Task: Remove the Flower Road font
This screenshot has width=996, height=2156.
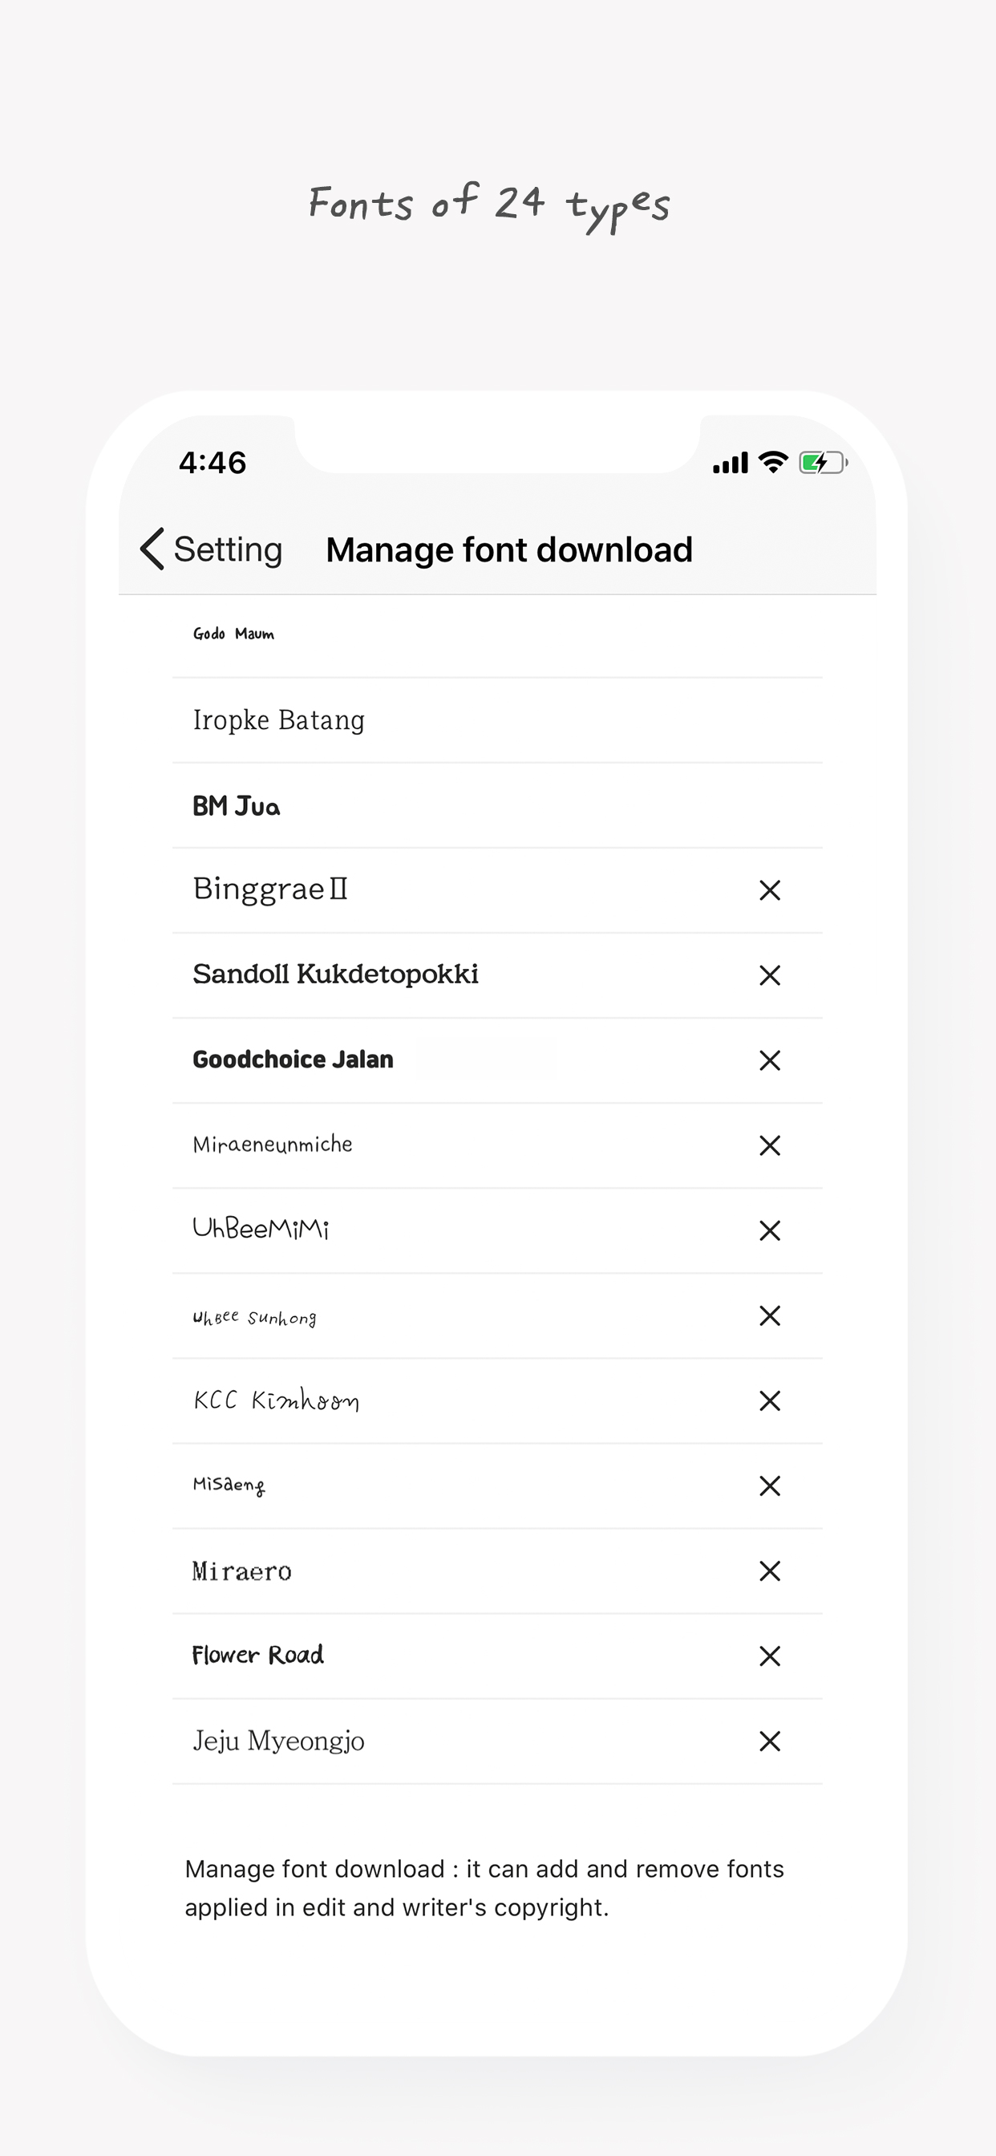Action: pyautogui.click(x=771, y=1655)
